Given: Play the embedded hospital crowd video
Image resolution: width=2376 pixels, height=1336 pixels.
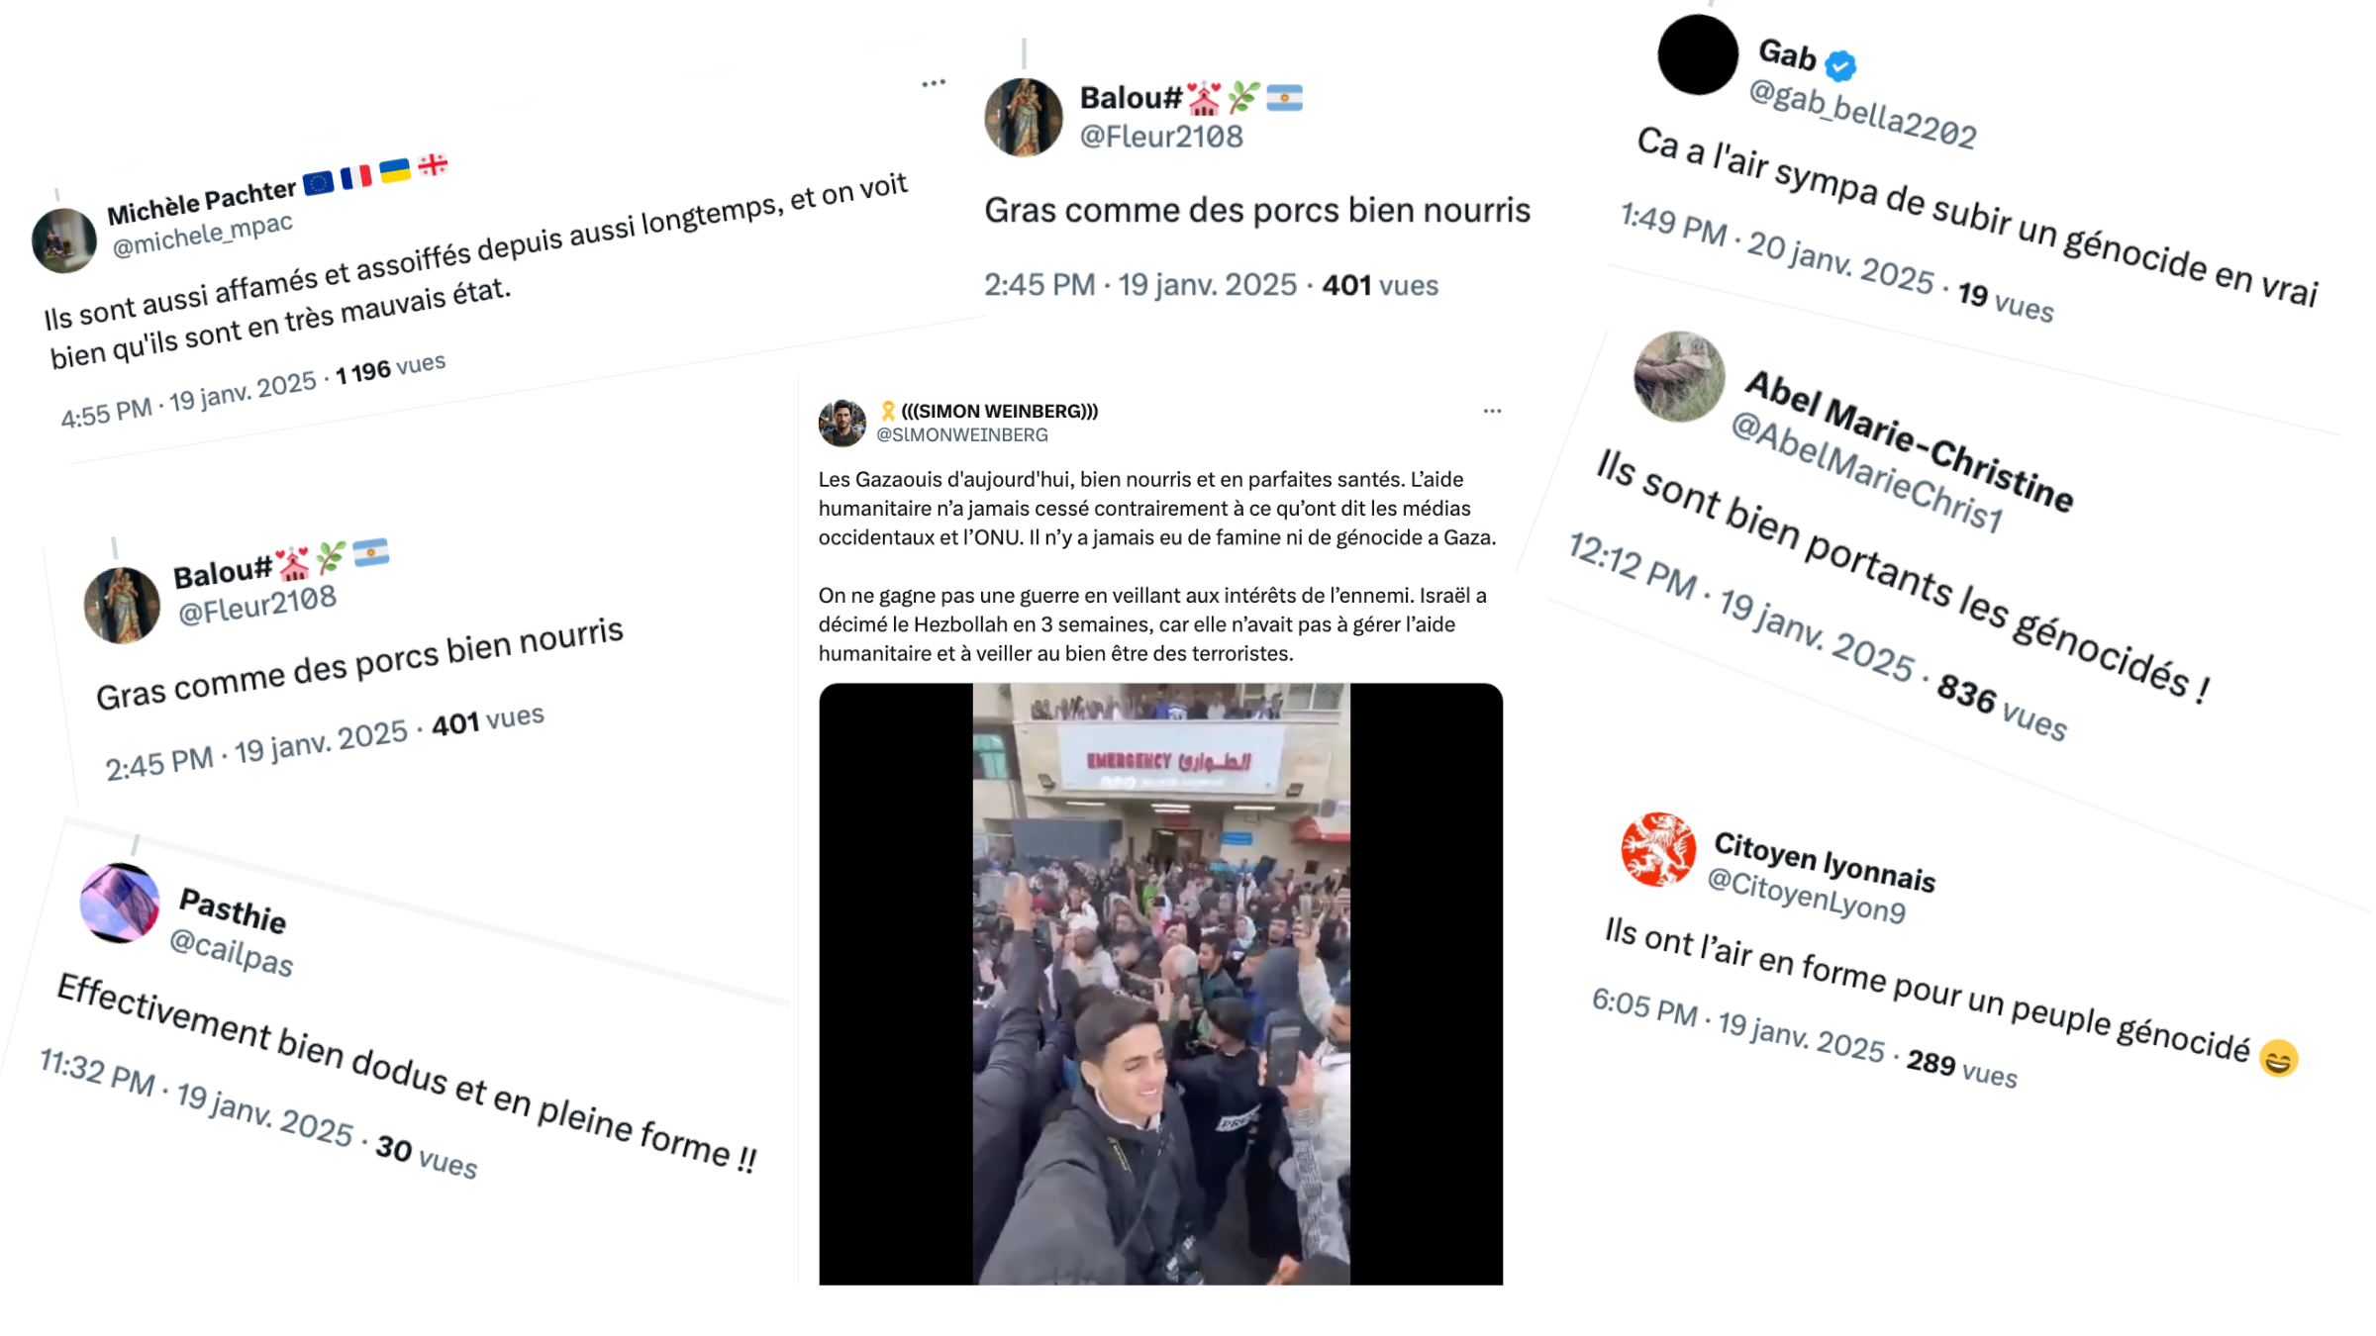Looking at the screenshot, I should pyautogui.click(x=1160, y=984).
